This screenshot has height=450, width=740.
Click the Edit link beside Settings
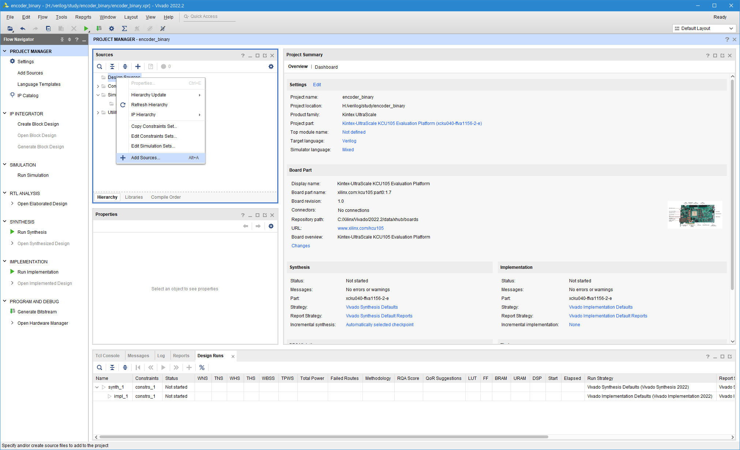click(x=317, y=85)
